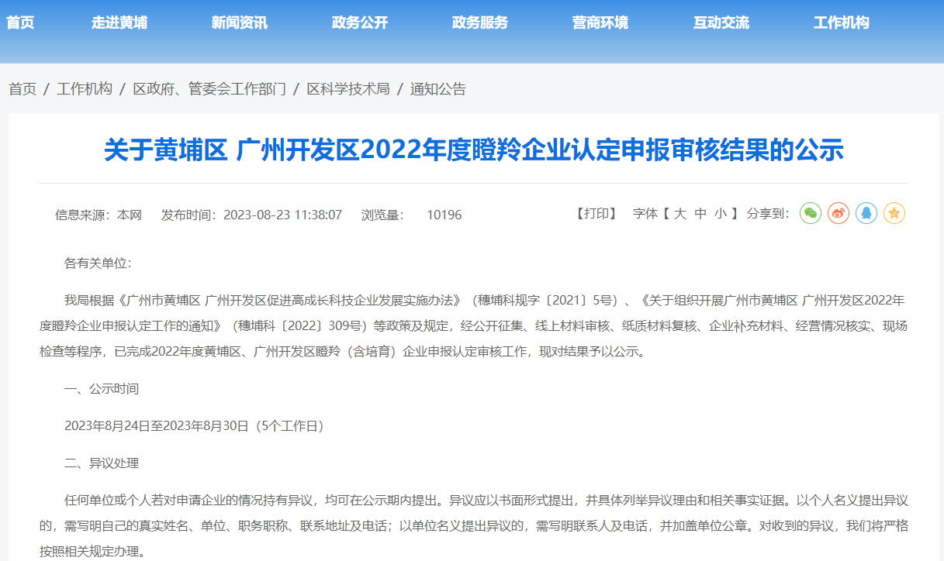Image resolution: width=944 pixels, height=561 pixels.
Task: Open 首页 in top navigation bar
Action: pyautogui.click(x=20, y=23)
